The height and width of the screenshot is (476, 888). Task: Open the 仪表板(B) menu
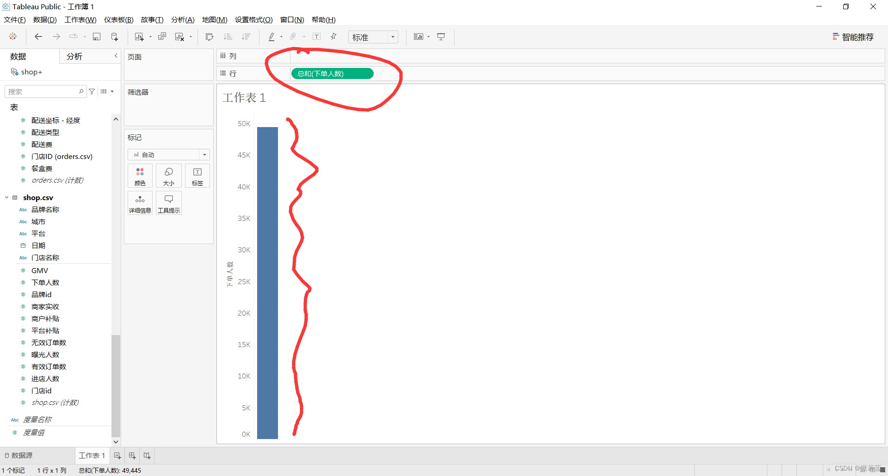click(119, 20)
